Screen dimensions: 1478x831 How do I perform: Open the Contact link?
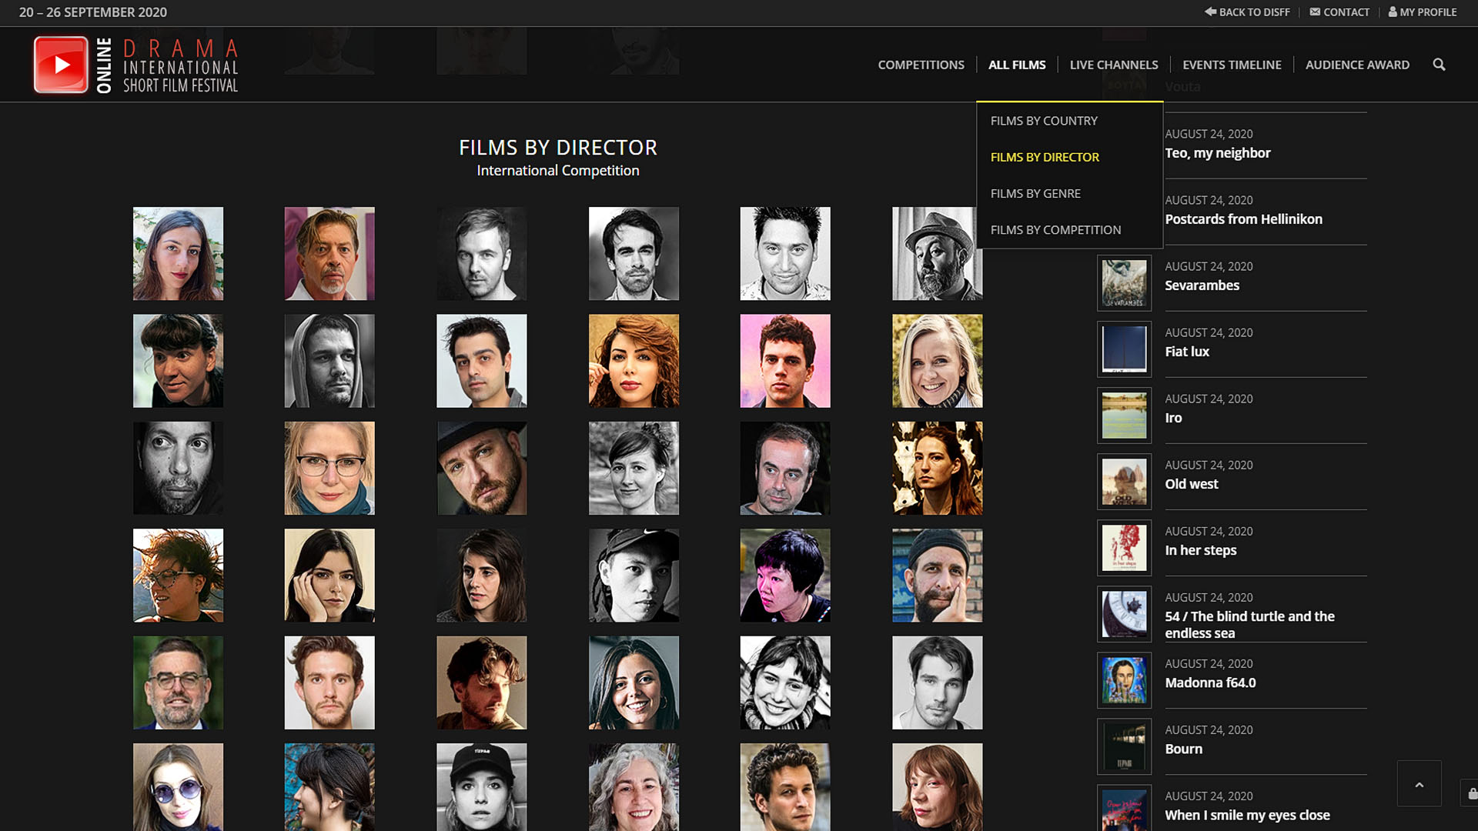point(1339,12)
